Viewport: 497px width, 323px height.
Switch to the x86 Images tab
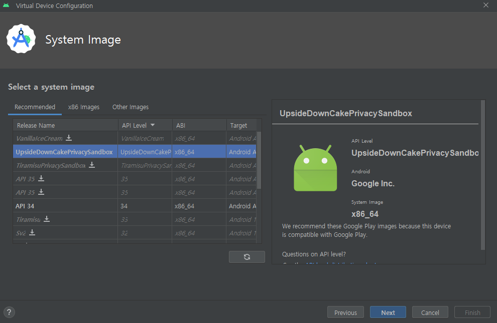[x=84, y=107]
